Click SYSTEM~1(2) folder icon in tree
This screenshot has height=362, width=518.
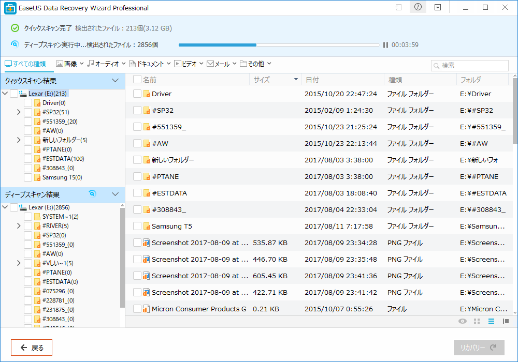37,217
